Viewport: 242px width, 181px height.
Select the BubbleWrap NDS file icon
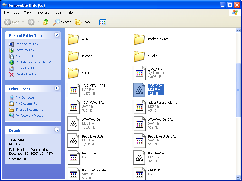pyautogui.click(x=139, y=157)
